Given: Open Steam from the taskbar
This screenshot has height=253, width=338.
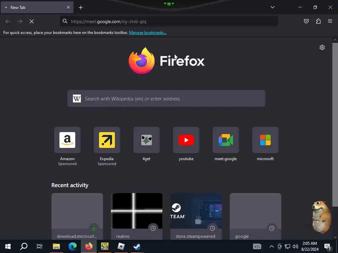Looking at the screenshot, I should tap(137, 246).
